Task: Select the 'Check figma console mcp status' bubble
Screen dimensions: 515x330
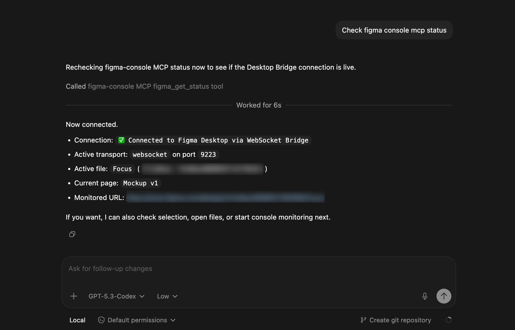Action: [394, 30]
